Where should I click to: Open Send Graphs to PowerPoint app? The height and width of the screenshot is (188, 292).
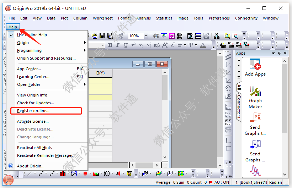point(255,124)
